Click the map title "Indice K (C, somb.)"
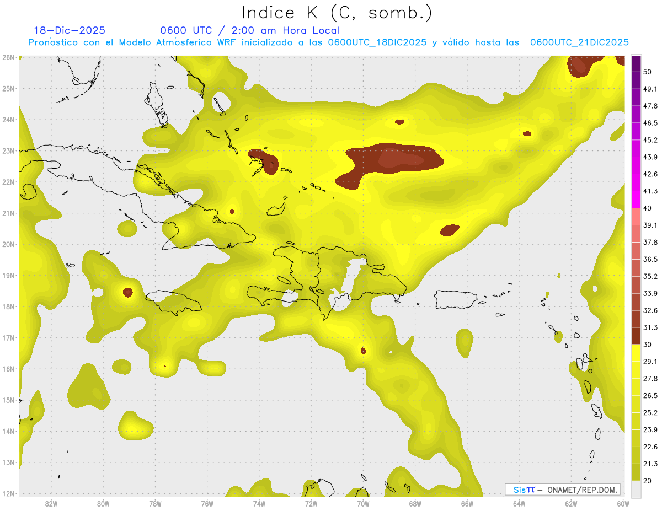 point(337,13)
